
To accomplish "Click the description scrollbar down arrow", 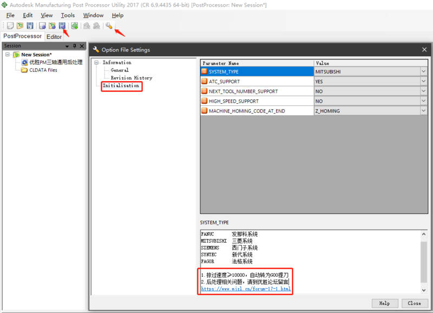I will [424, 290].
